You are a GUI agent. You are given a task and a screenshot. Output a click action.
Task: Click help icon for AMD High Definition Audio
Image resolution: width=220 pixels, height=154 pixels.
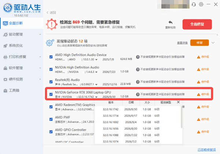138,57
